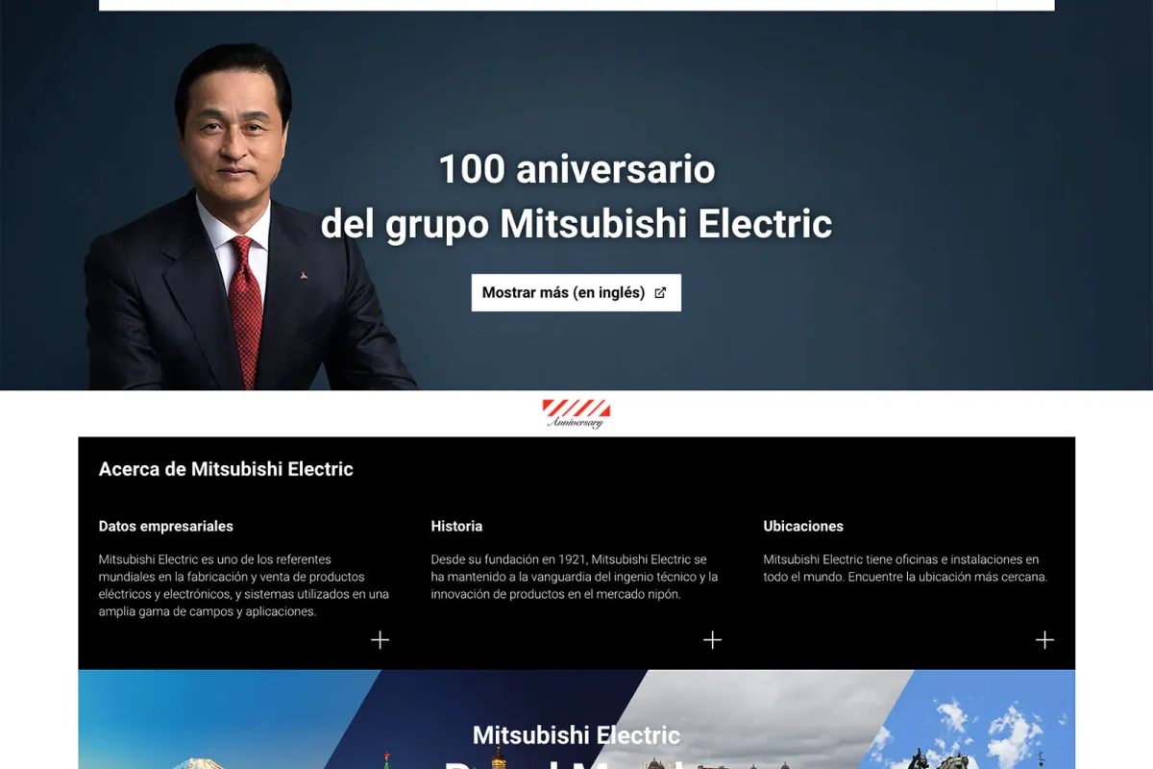Image resolution: width=1153 pixels, height=769 pixels.
Task: Click the 100 aniversario banner headline
Action: coord(576,196)
